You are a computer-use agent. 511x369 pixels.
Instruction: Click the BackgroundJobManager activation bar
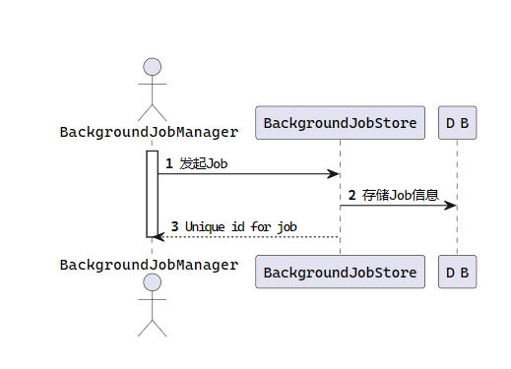[x=152, y=194]
